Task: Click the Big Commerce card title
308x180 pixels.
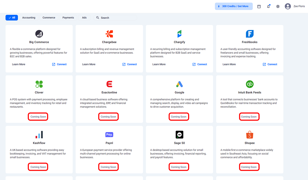Action: [39, 42]
